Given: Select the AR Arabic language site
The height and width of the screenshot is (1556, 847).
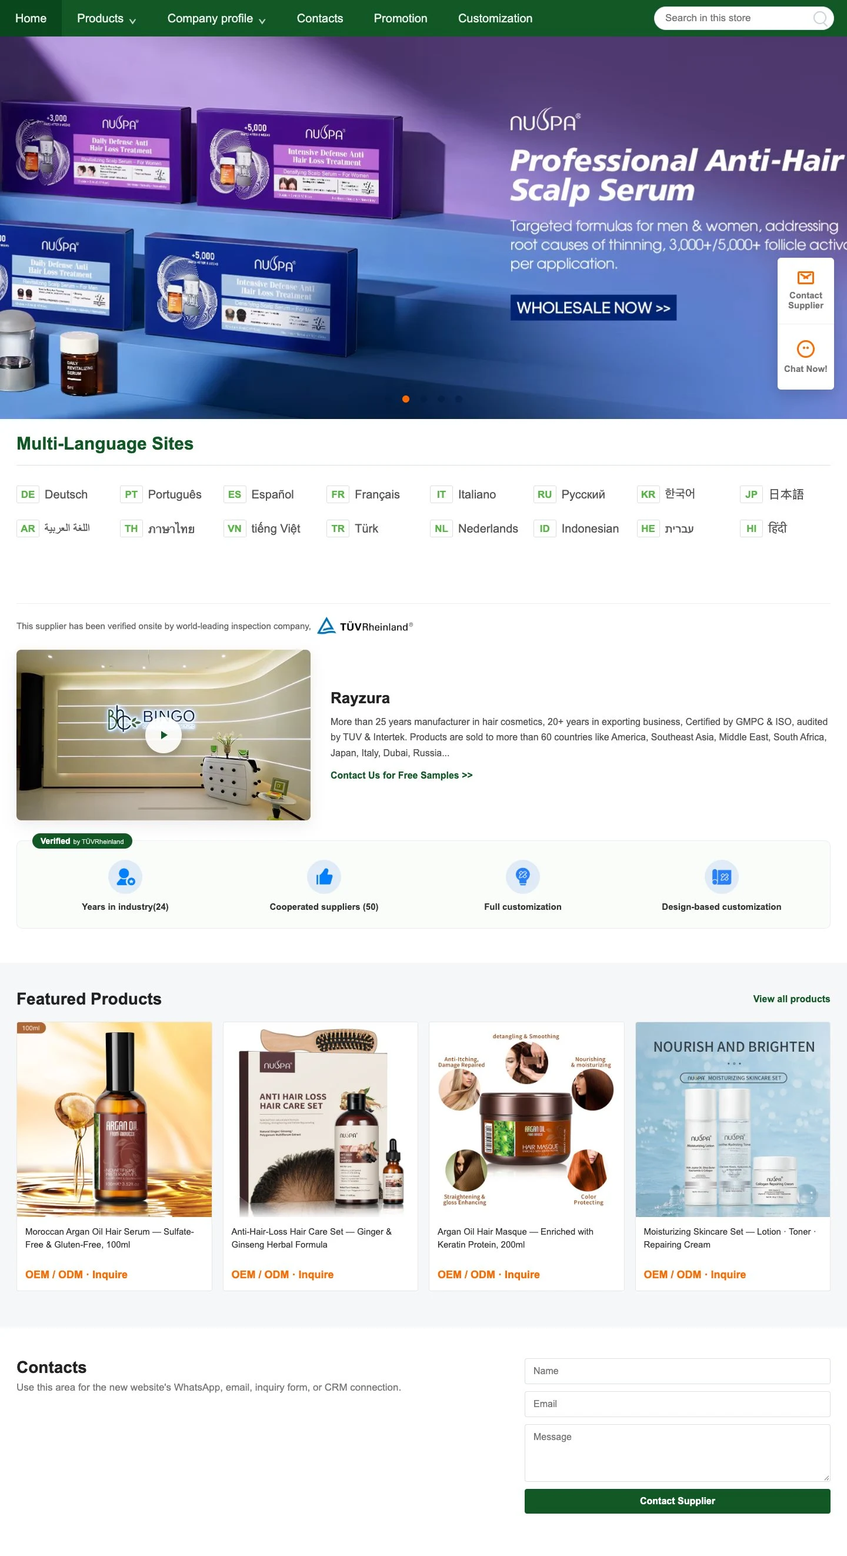Looking at the screenshot, I should pos(53,528).
